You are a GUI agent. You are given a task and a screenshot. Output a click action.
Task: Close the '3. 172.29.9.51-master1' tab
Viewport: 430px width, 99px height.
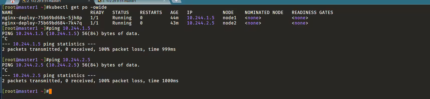164,1
